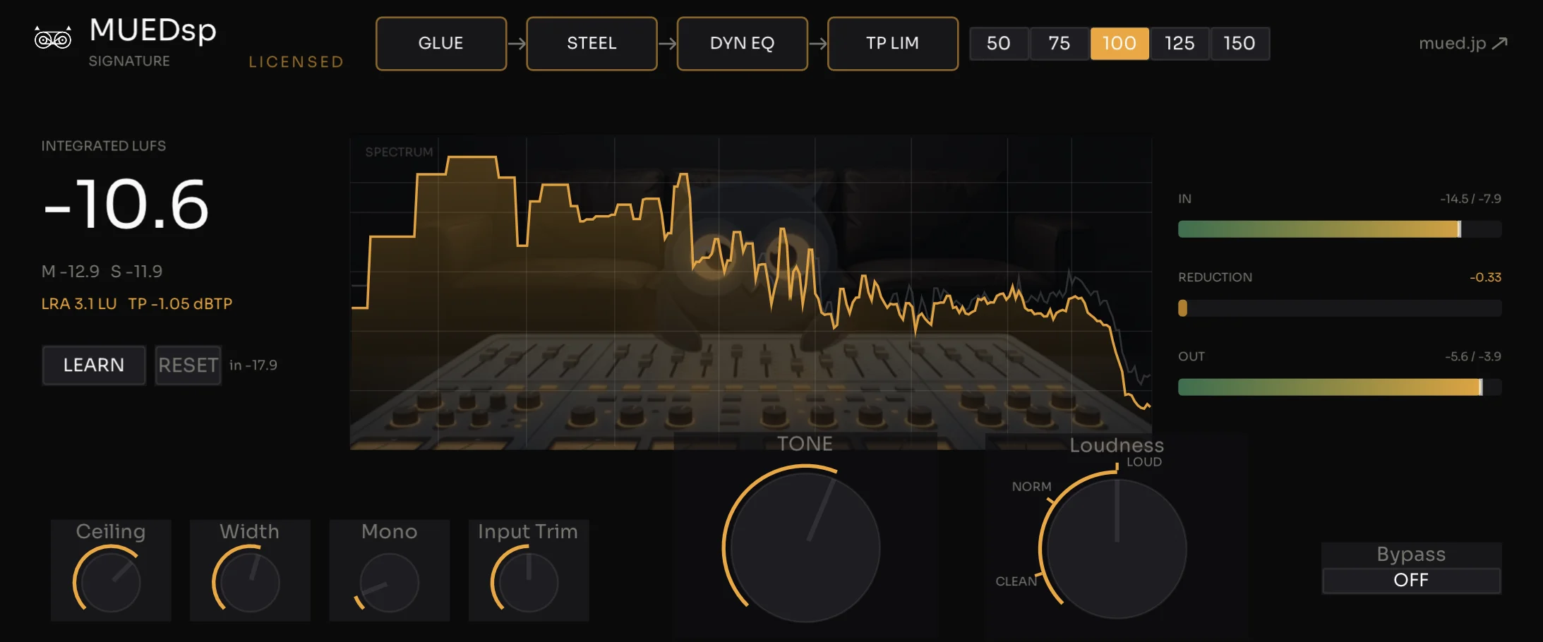Click the MUEDsp owl logo icon
This screenshot has height=642, width=1543.
tap(53, 38)
